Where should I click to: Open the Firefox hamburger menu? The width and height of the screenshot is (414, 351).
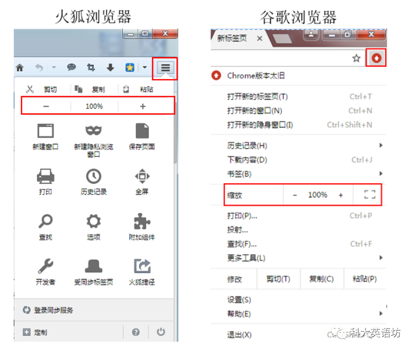tap(165, 68)
